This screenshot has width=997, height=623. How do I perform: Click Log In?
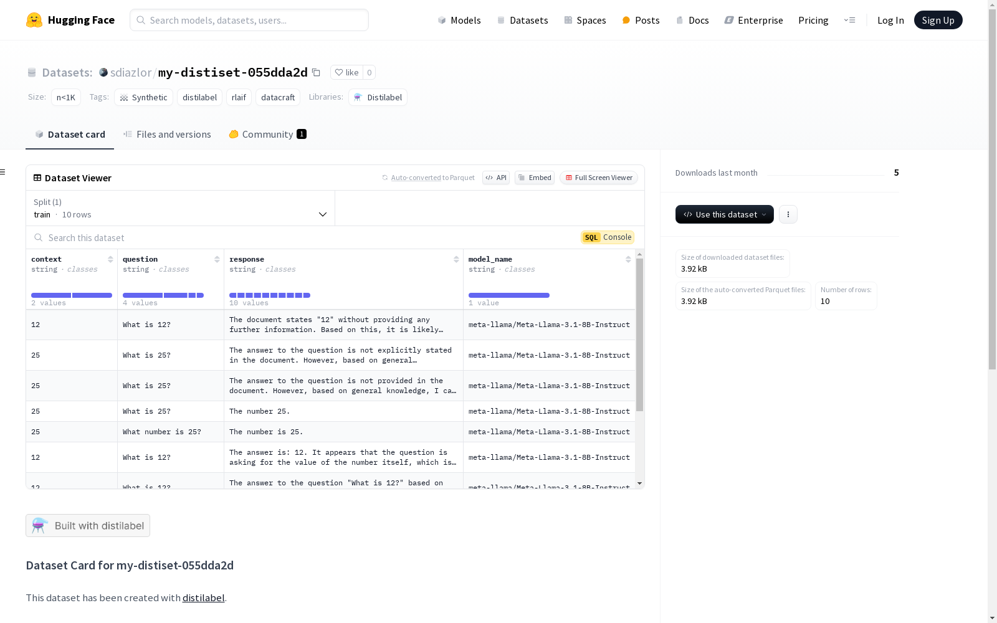(x=890, y=20)
